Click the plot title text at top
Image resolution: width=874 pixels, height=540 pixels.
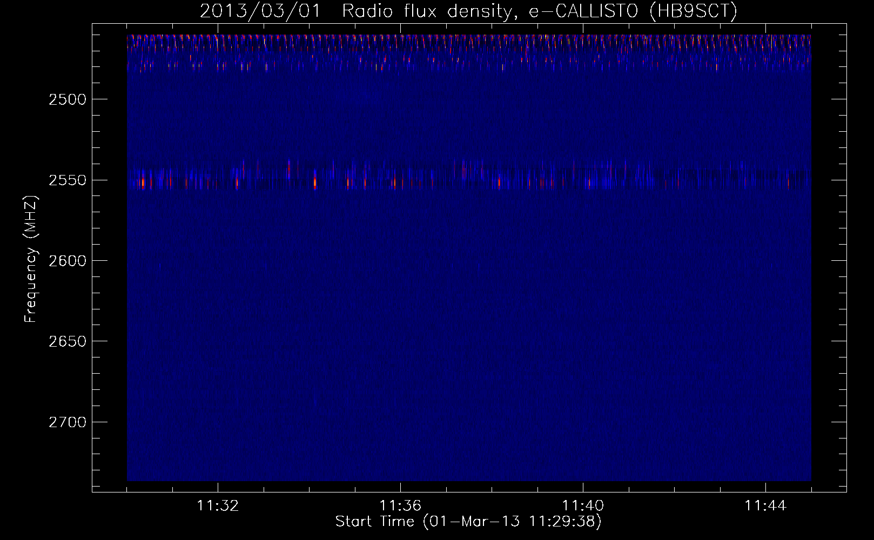coord(468,11)
